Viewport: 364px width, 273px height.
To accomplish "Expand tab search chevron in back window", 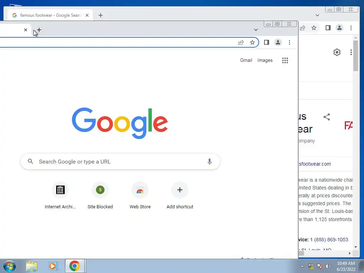I will pos(317,15).
